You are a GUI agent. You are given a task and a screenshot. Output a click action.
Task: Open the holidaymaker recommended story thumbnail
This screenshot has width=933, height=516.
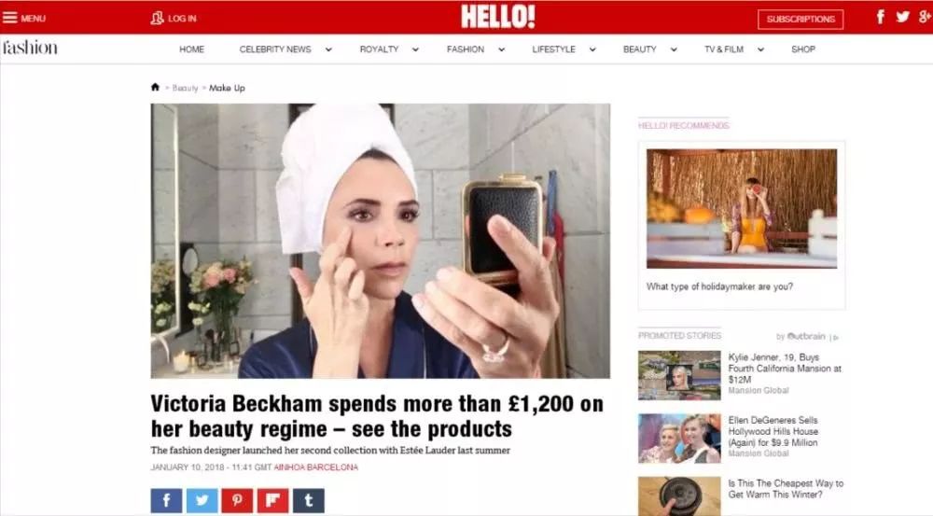tap(742, 208)
